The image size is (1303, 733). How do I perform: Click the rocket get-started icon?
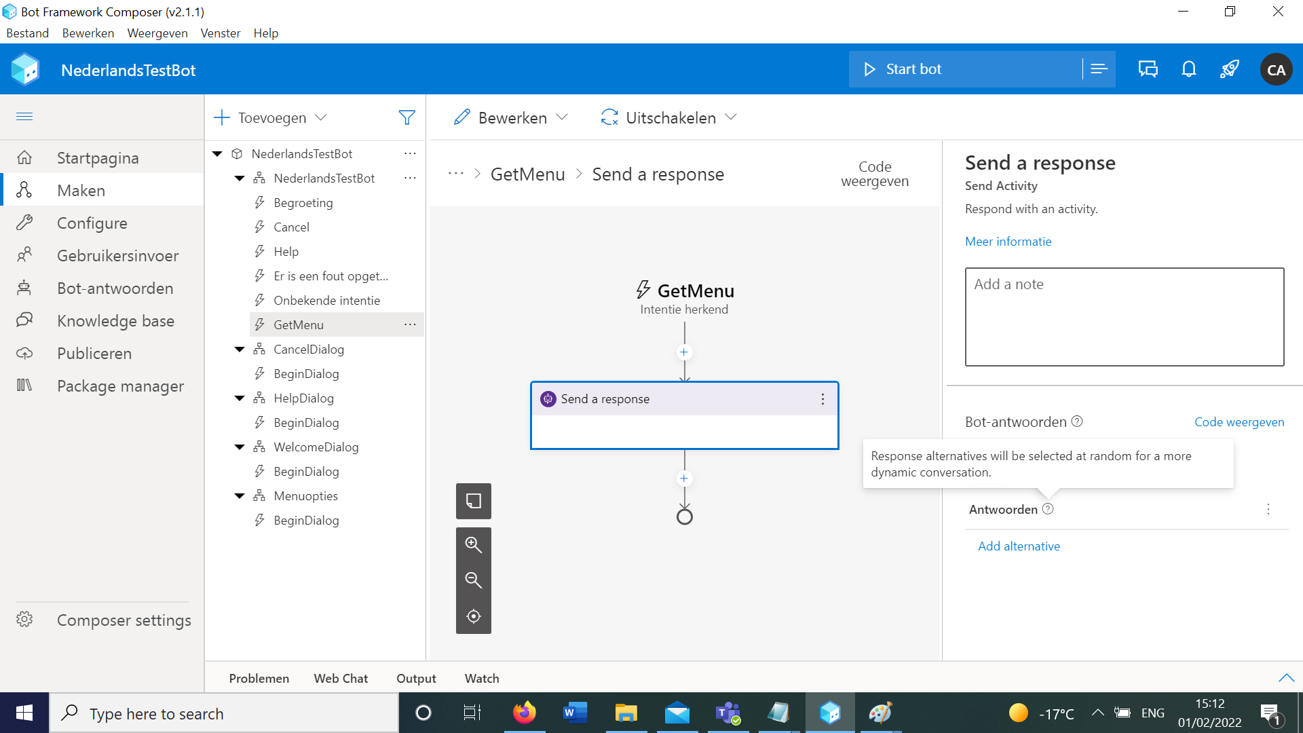[x=1229, y=69]
